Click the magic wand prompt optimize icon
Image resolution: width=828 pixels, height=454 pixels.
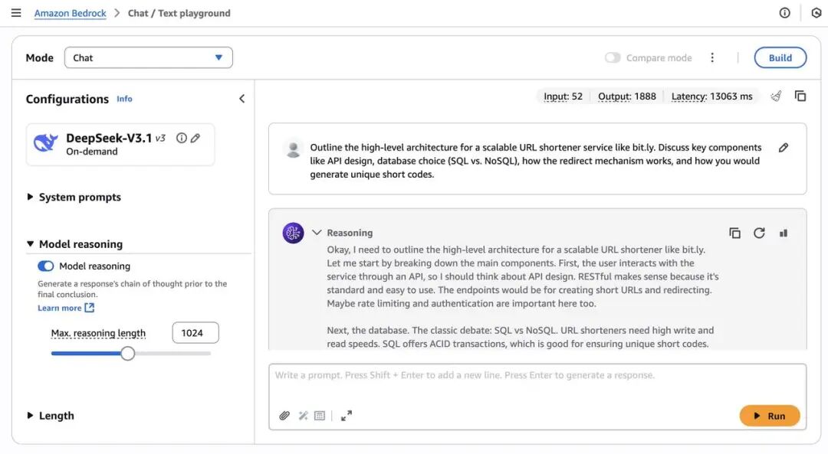(x=303, y=416)
